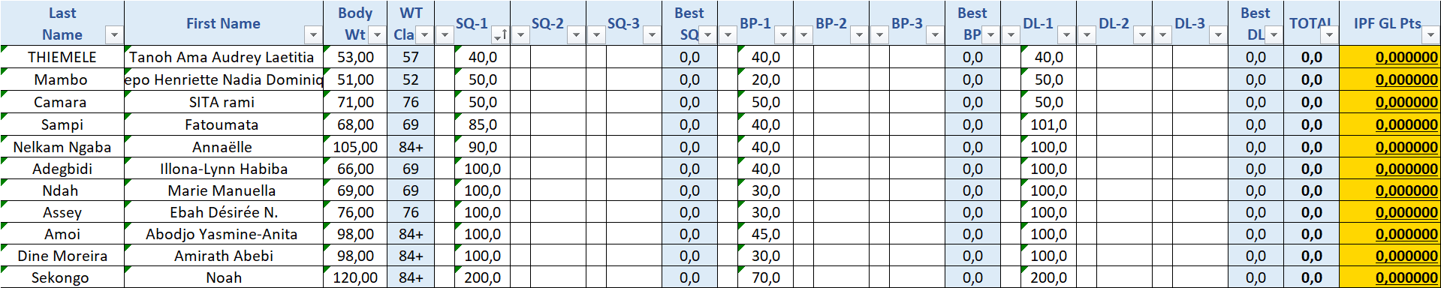Open the WT Cla filter dropdown
Viewport: 1441px width, 288px height.
coord(424,35)
